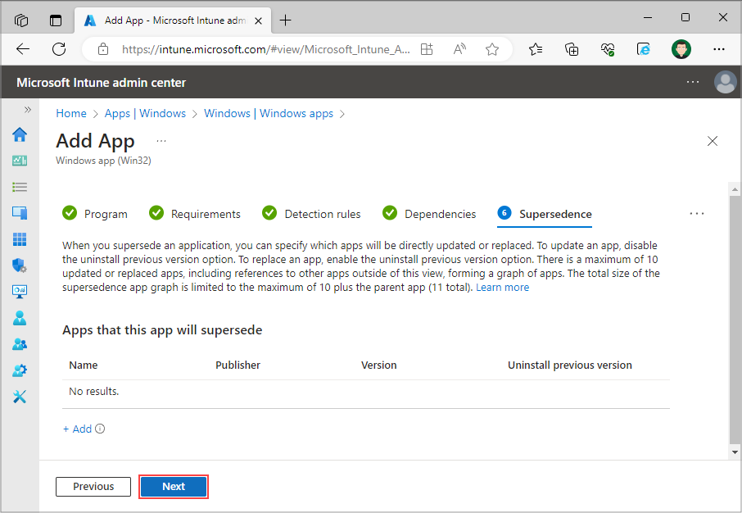Open Add App title ellipsis menu
The image size is (742, 513).
pyautogui.click(x=161, y=141)
